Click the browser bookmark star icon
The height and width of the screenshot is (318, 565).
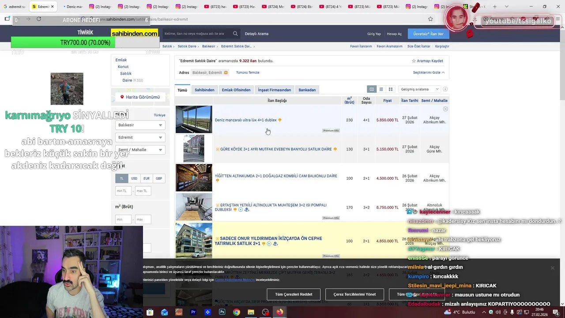(x=430, y=19)
